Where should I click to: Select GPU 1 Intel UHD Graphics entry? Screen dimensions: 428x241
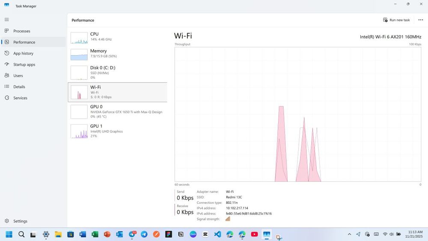coord(117,131)
